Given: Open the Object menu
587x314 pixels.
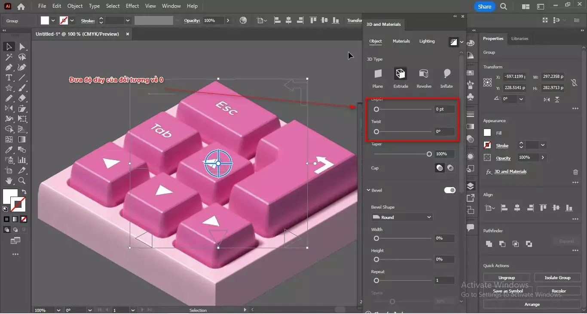Looking at the screenshot, I should pos(75,6).
